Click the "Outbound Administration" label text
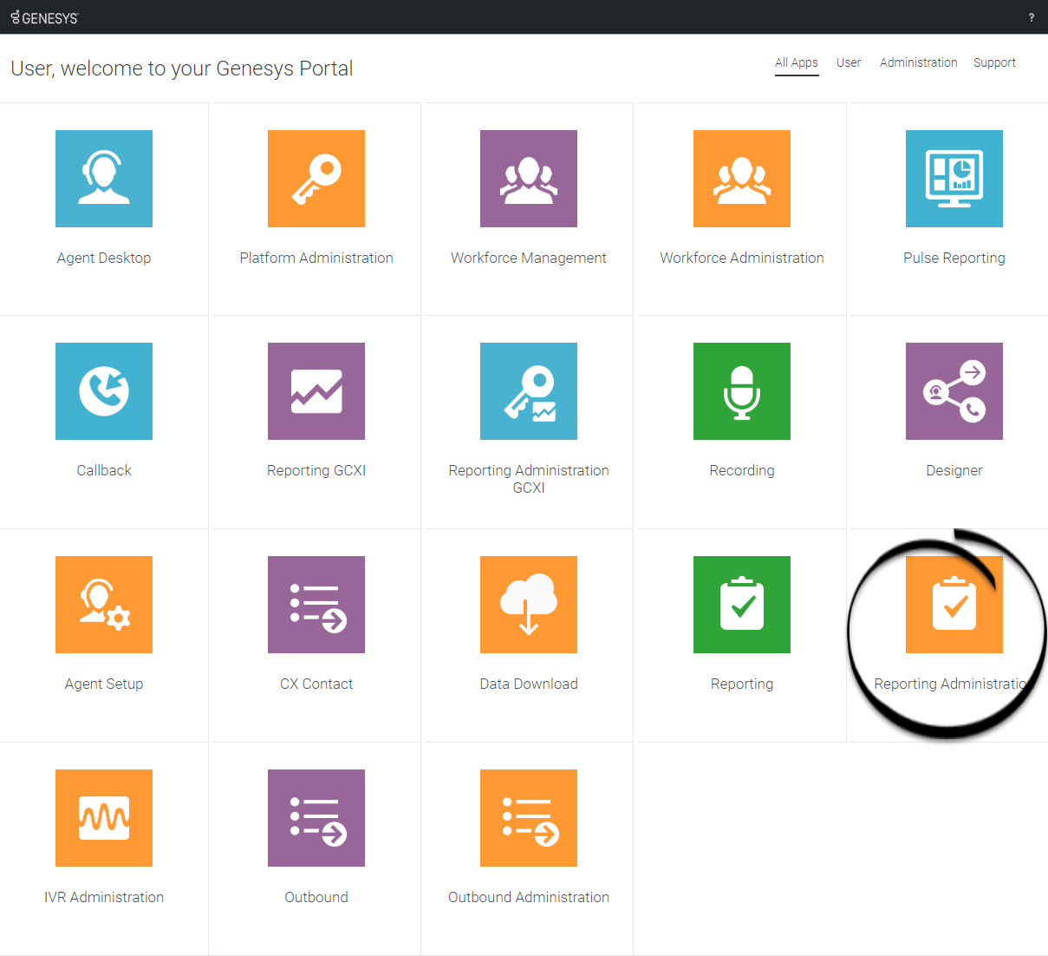Image resolution: width=1048 pixels, height=956 pixels. pos(529,897)
